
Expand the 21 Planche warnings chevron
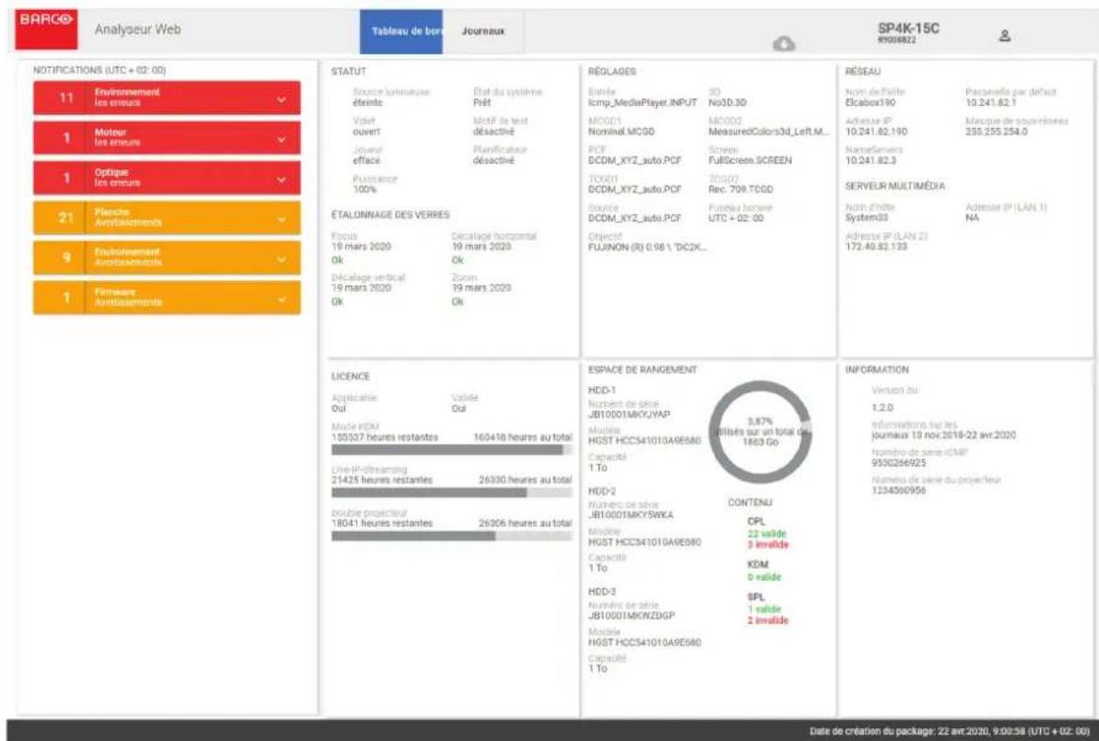coord(281,219)
